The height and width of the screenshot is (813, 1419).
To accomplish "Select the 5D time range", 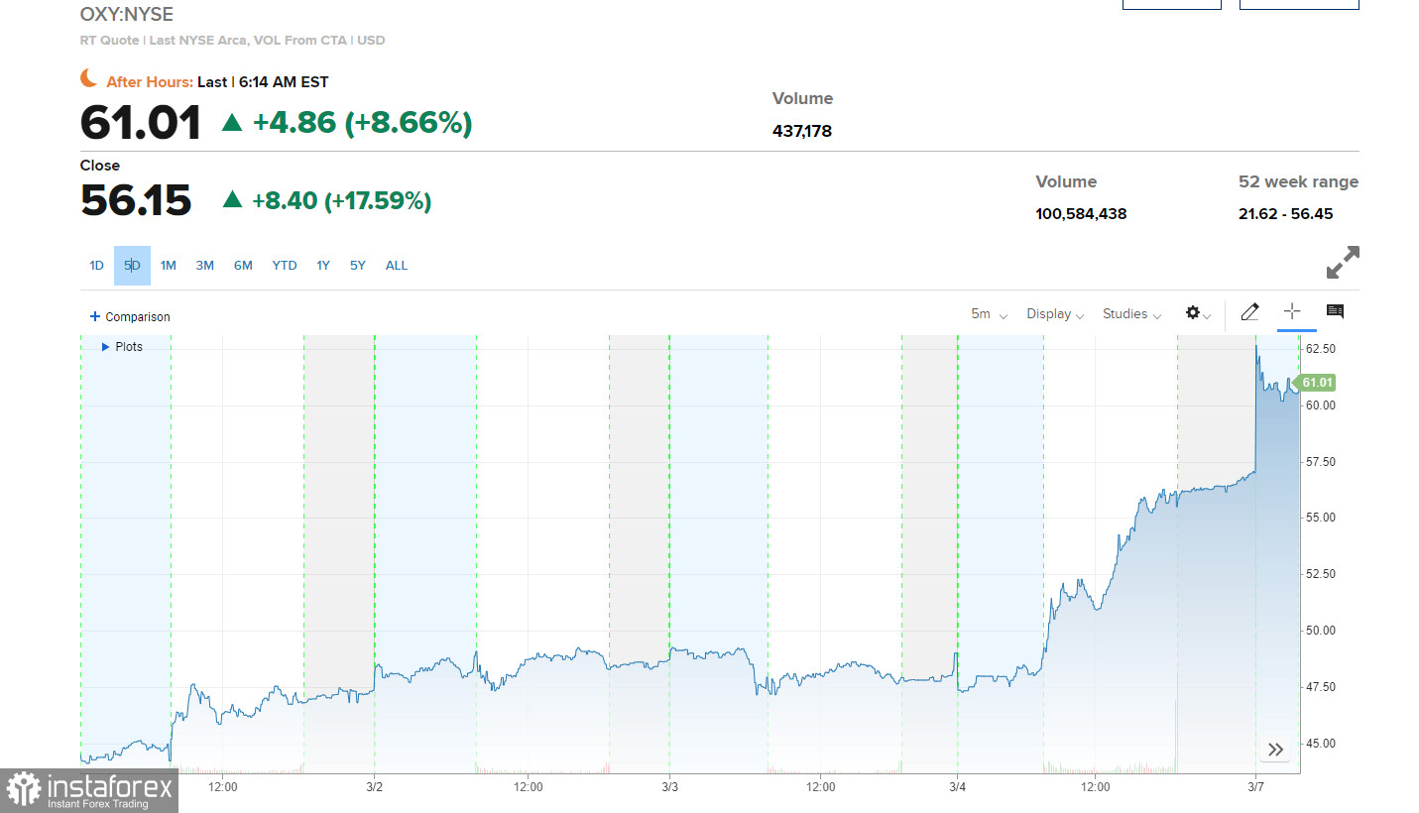I will click(x=132, y=266).
